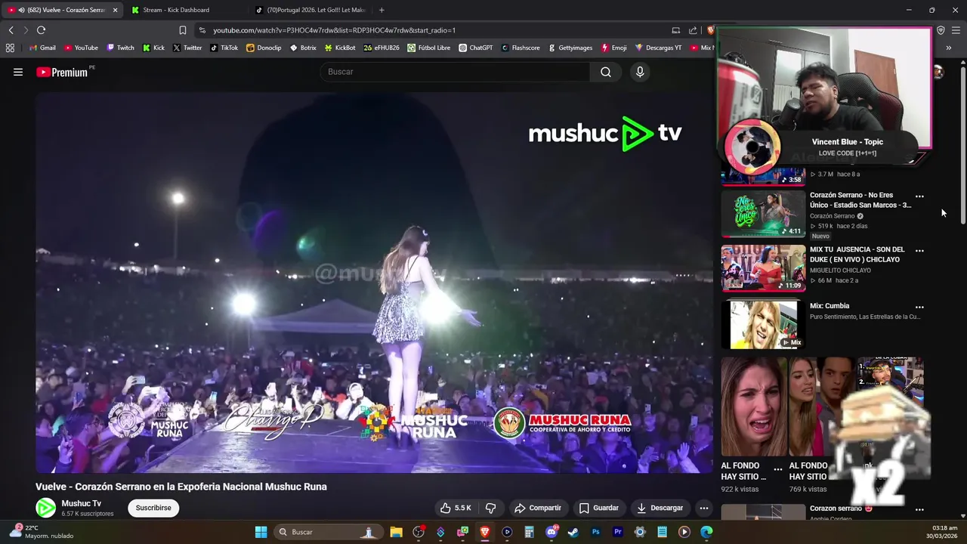Click the page vertical scrollbar
This screenshot has height=544, width=967.
click(963, 144)
